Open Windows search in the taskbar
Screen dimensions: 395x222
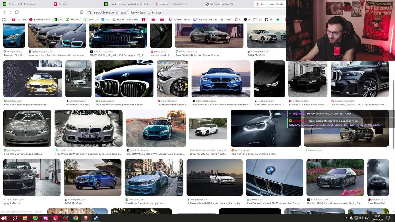15,218
